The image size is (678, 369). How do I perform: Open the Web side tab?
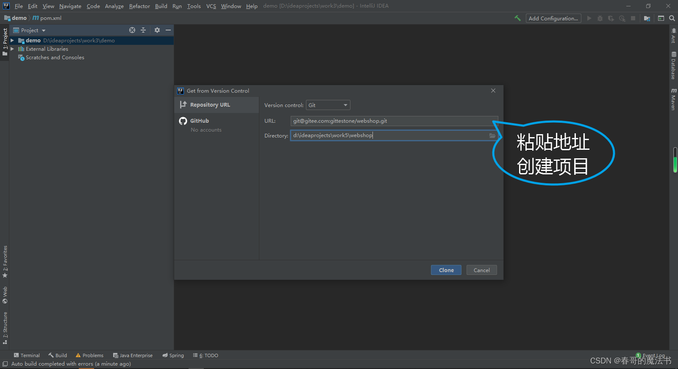[x=5, y=295]
